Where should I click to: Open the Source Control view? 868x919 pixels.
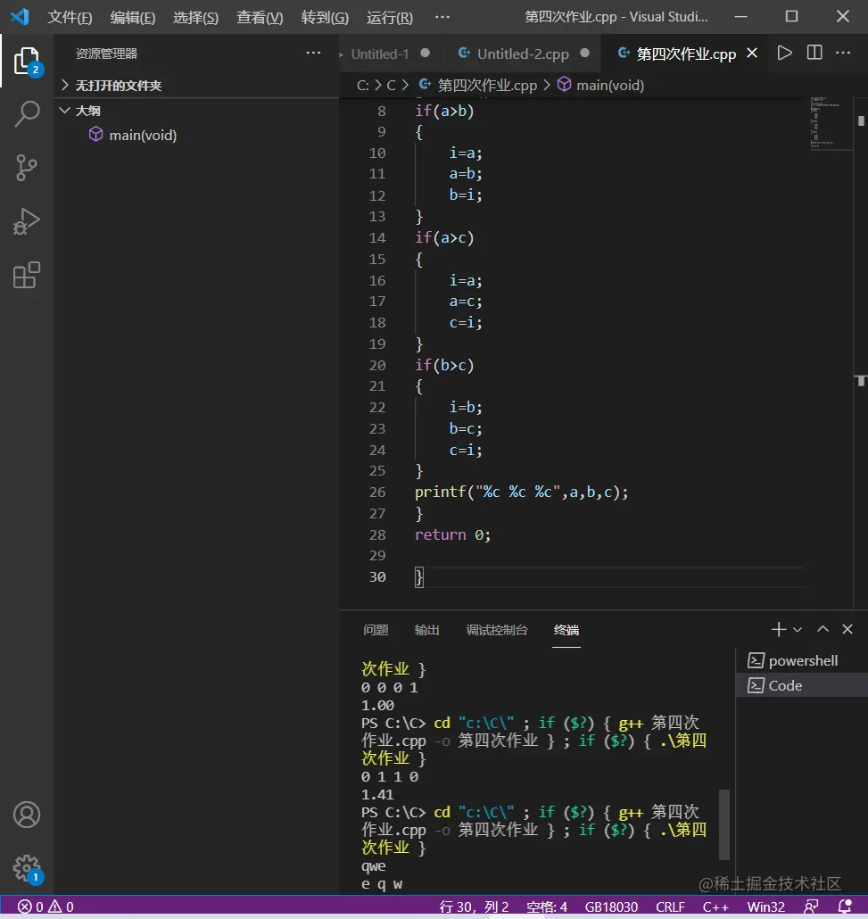pyautogui.click(x=27, y=168)
